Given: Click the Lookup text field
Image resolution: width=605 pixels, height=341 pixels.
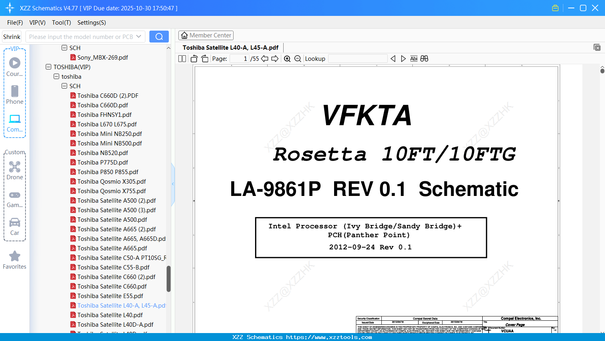Looking at the screenshot, I should [x=358, y=59].
